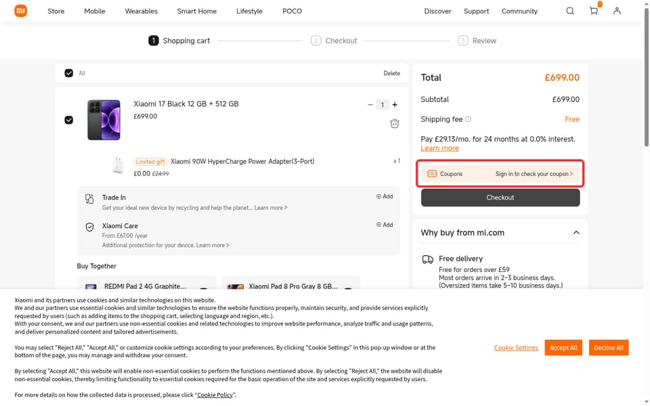Open the Store menu

click(56, 12)
